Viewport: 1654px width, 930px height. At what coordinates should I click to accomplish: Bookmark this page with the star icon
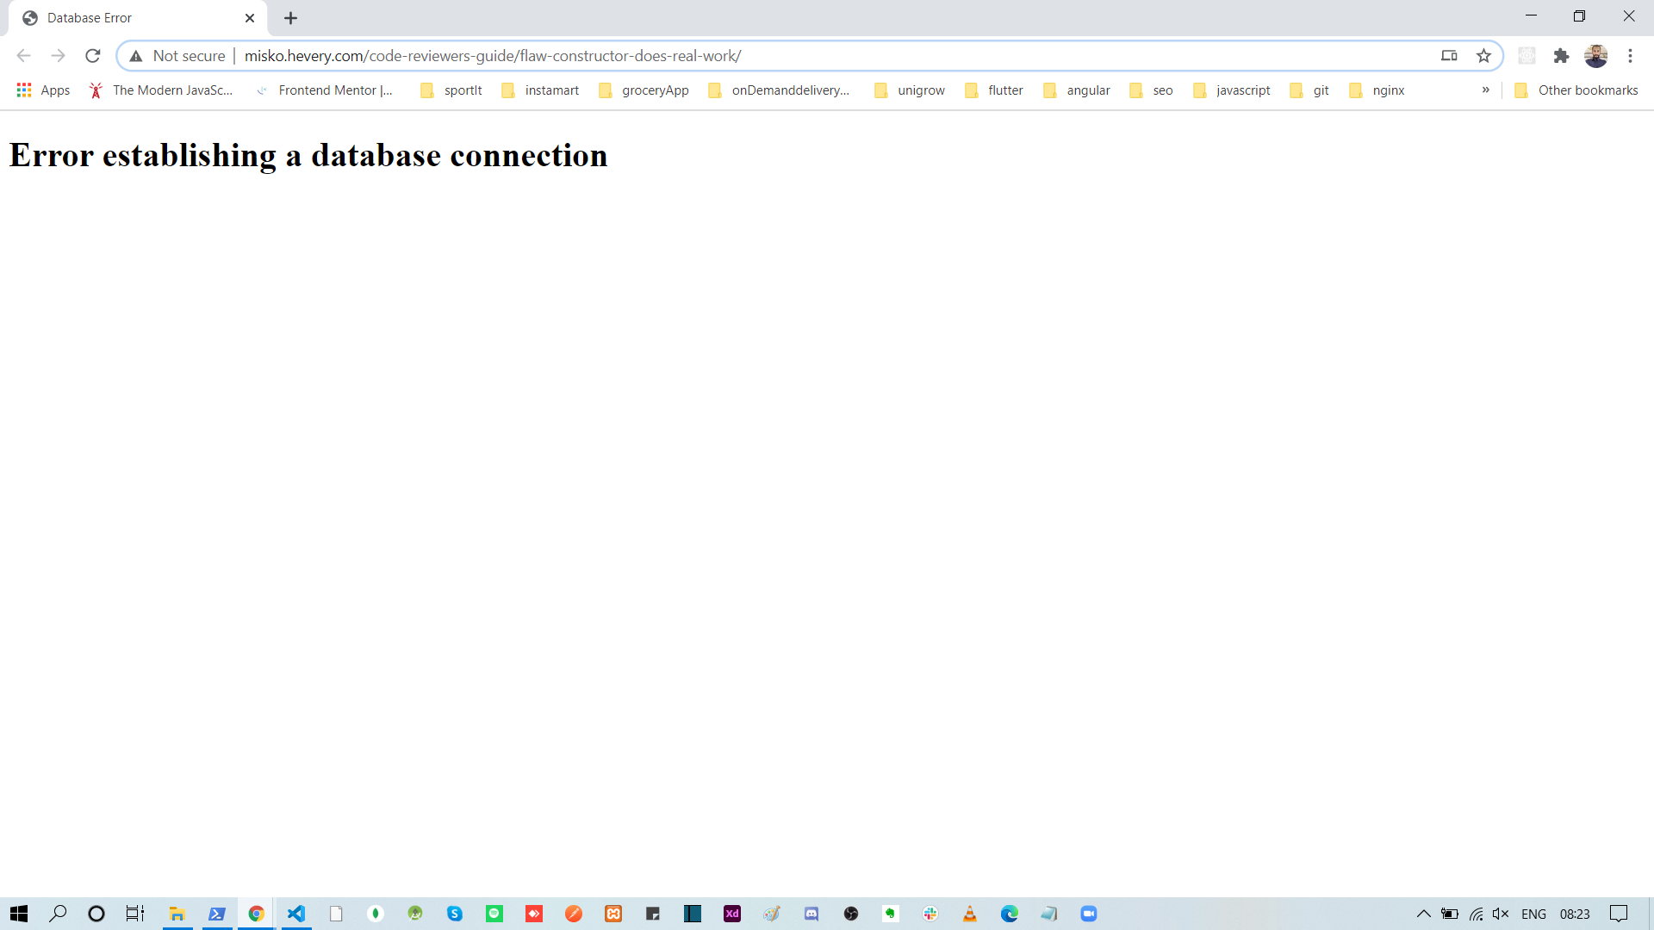click(1483, 56)
